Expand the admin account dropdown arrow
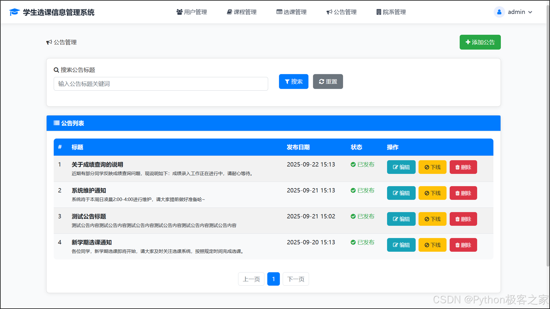The width and height of the screenshot is (550, 309). pyautogui.click(x=530, y=12)
